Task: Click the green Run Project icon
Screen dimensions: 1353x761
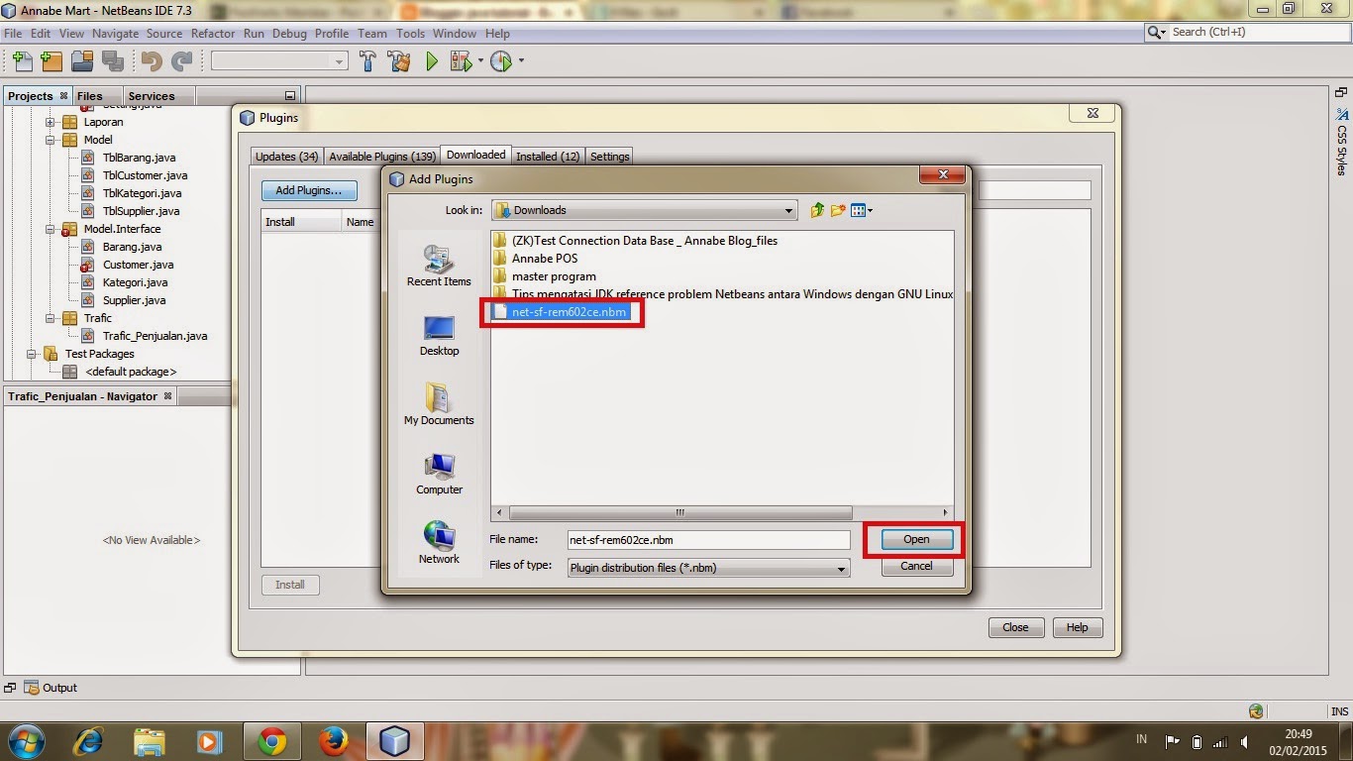Action: [x=432, y=61]
